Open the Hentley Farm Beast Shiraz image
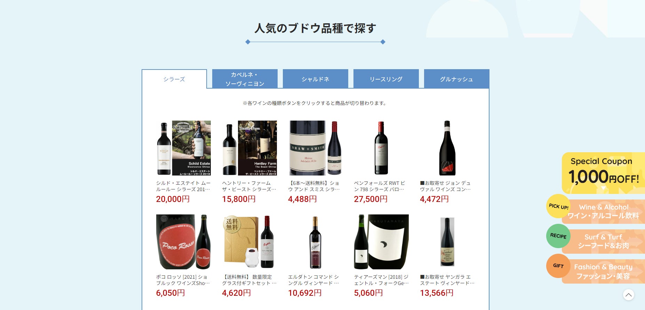The image size is (645, 310). coord(249,148)
